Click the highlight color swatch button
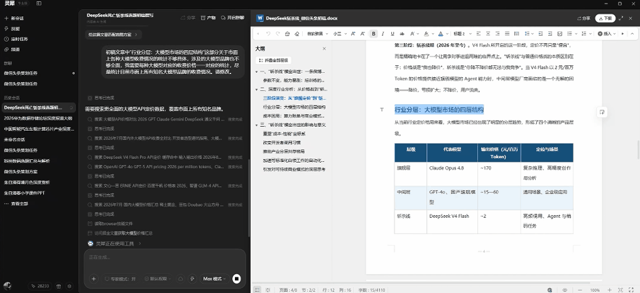The width and height of the screenshot is (640, 293). [x=426, y=34]
